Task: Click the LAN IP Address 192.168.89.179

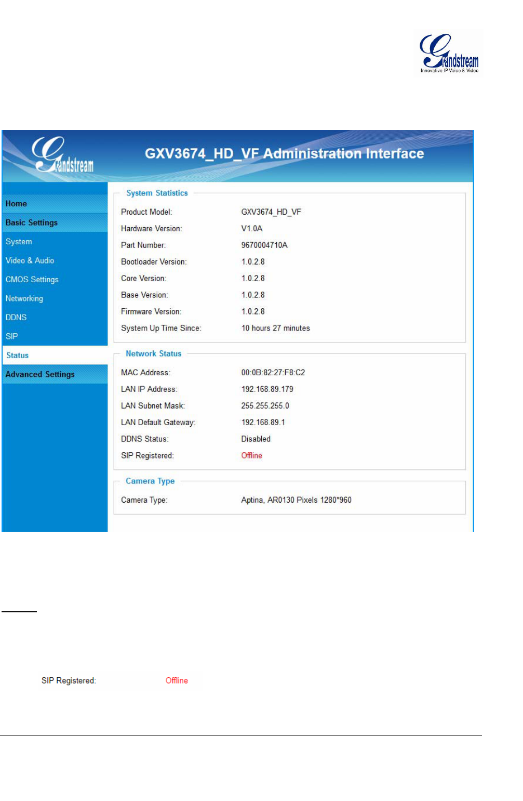Action: tap(267, 389)
